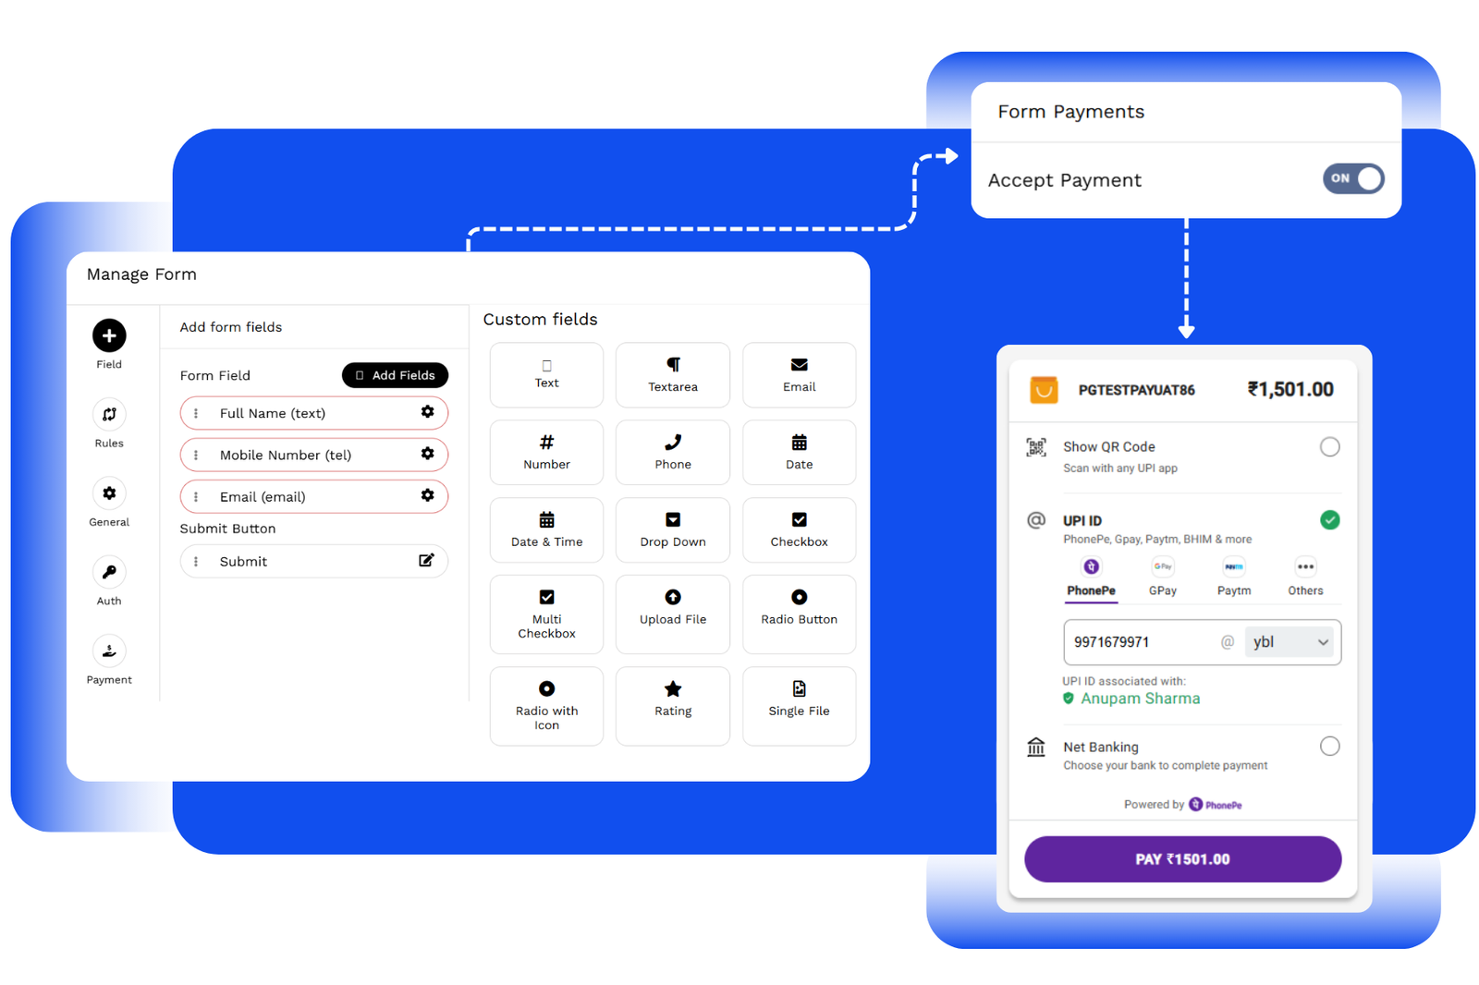1479x985 pixels.
Task: Click settings gear for Mobile Number field
Action: 427,454
